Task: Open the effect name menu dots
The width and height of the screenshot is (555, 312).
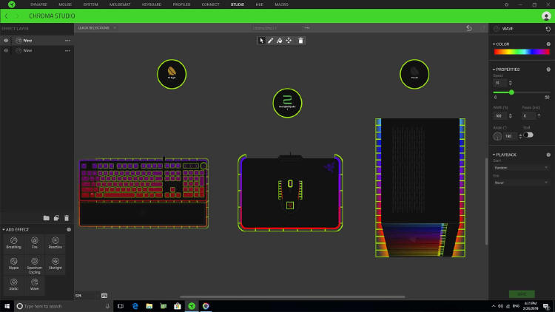Action: pos(307,28)
